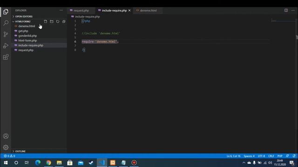This screenshot has width=298, height=167.
Task: Open the Manage settings gear
Action: click(x=6, y=148)
